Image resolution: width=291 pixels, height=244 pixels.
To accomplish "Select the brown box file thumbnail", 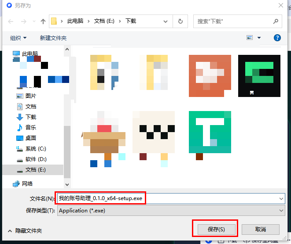I will point(104,132).
